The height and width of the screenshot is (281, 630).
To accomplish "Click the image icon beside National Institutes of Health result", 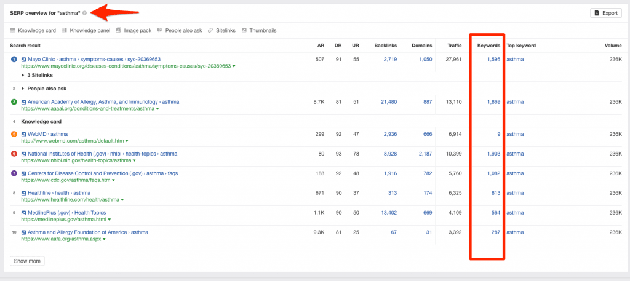I will click(24, 154).
